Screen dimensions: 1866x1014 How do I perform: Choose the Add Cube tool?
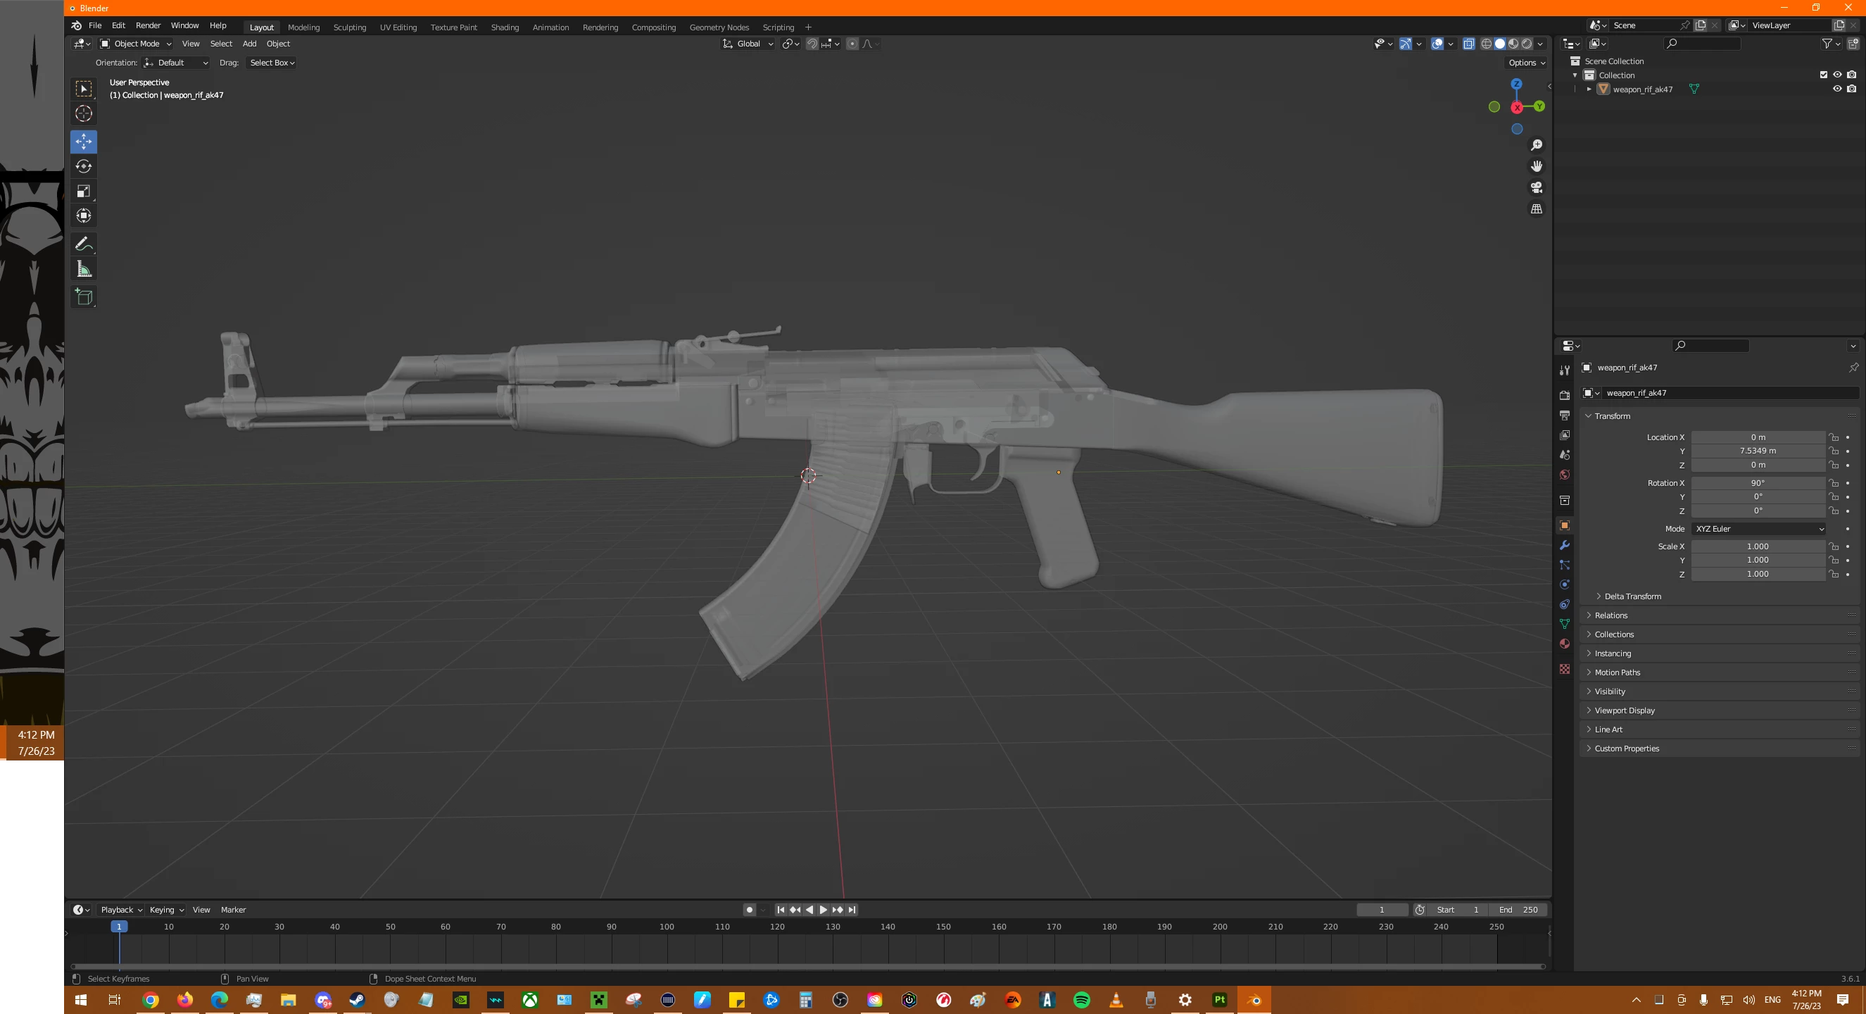83,296
